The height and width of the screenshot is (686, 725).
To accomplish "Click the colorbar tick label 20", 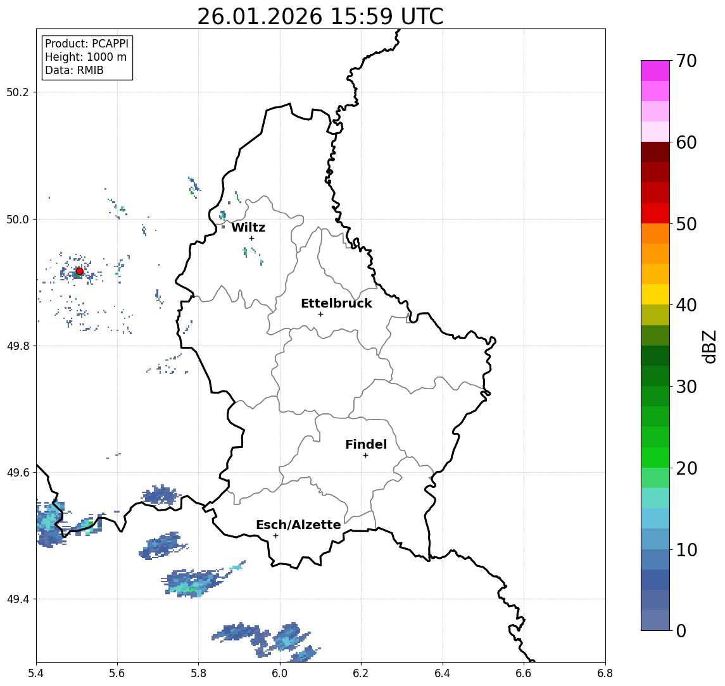I will click(x=686, y=468).
